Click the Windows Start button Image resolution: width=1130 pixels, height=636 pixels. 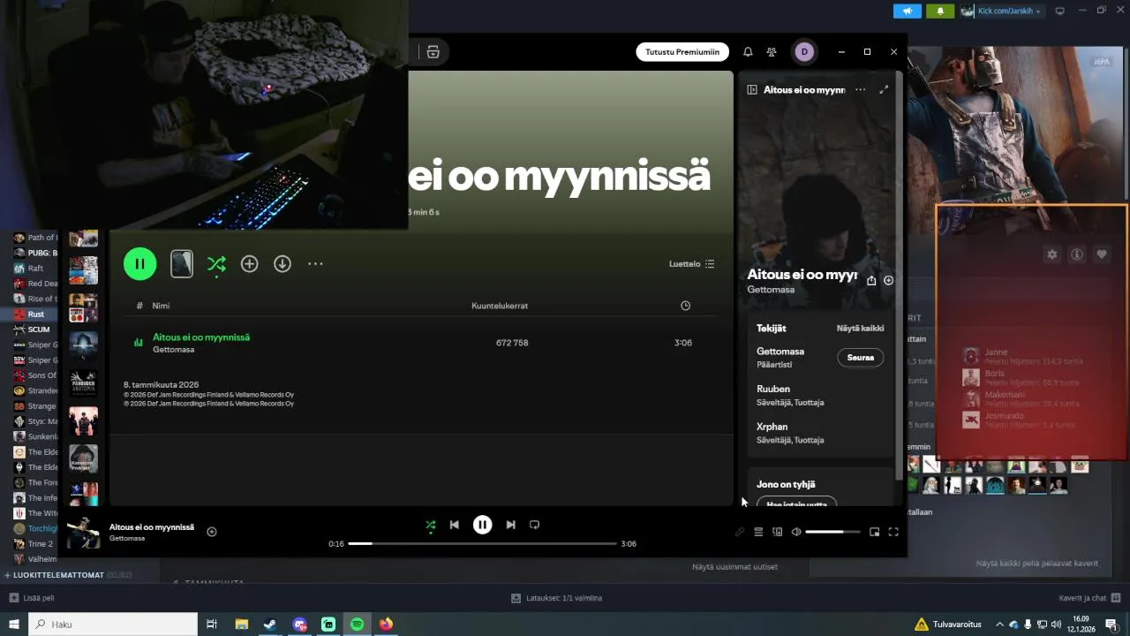14,625
